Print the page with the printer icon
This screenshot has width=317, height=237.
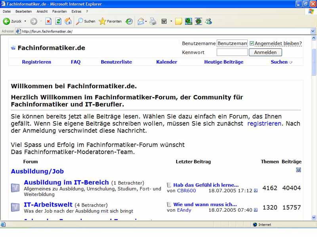click(x=153, y=21)
